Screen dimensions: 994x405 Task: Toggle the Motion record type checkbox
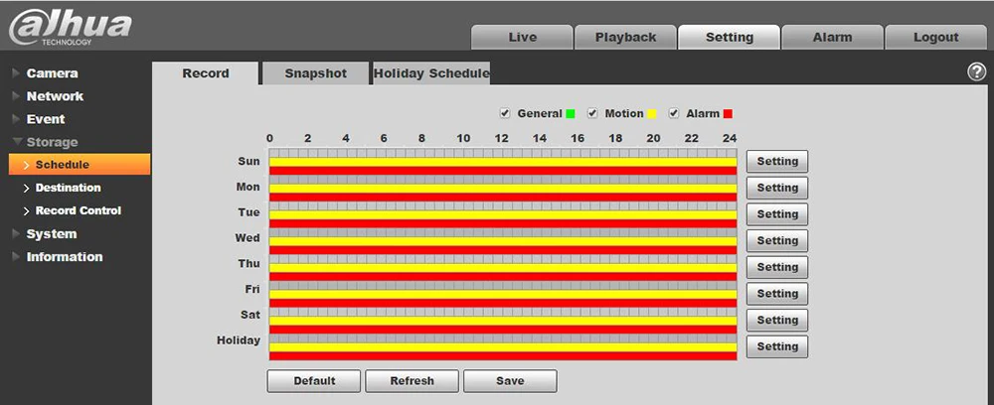click(592, 113)
